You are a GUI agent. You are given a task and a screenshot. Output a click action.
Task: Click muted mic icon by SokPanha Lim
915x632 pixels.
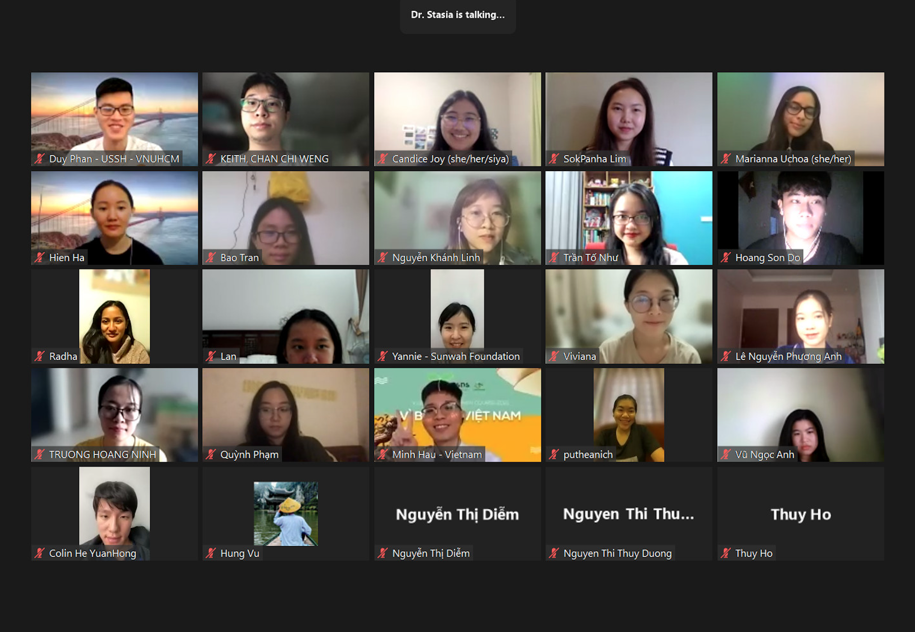coord(554,159)
